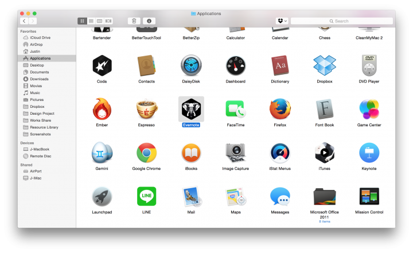The width and height of the screenshot is (413, 253).
Task: Select the iTunes app icon
Action: coord(325,153)
